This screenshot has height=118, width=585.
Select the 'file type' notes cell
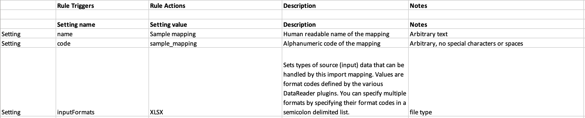coord(496,82)
